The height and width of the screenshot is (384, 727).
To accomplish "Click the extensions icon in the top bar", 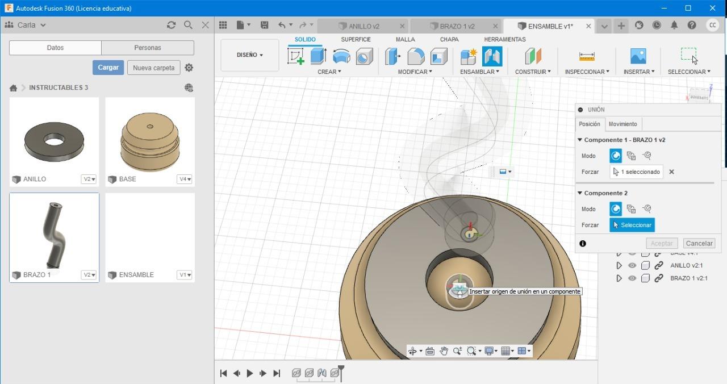I will (x=639, y=25).
